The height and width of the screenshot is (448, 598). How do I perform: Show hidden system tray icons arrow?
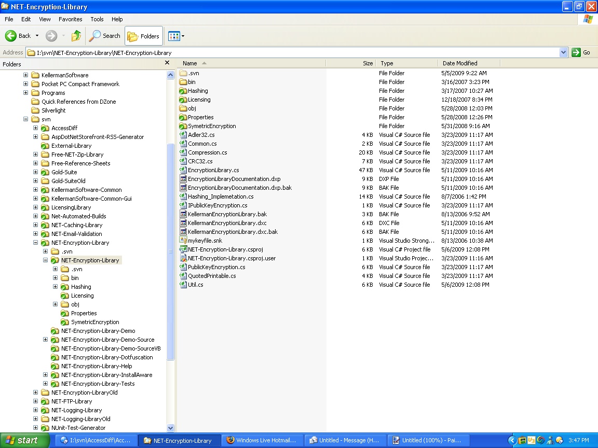point(512,440)
